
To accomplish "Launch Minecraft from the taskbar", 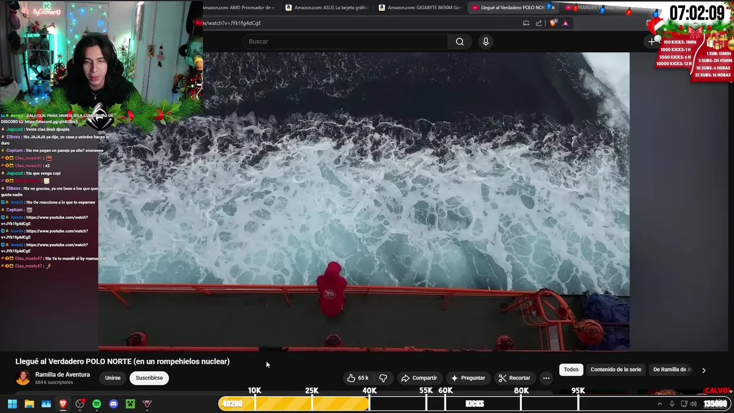I will coord(130,404).
